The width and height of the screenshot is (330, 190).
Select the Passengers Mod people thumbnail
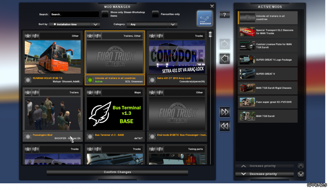(53, 114)
